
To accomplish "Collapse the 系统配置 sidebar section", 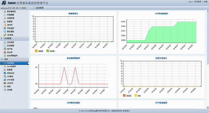I will pyautogui.click(x=14, y=38).
